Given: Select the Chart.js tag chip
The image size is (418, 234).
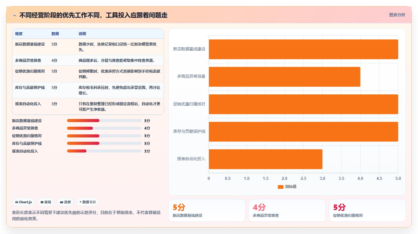Looking at the screenshot, I should click(x=24, y=202).
